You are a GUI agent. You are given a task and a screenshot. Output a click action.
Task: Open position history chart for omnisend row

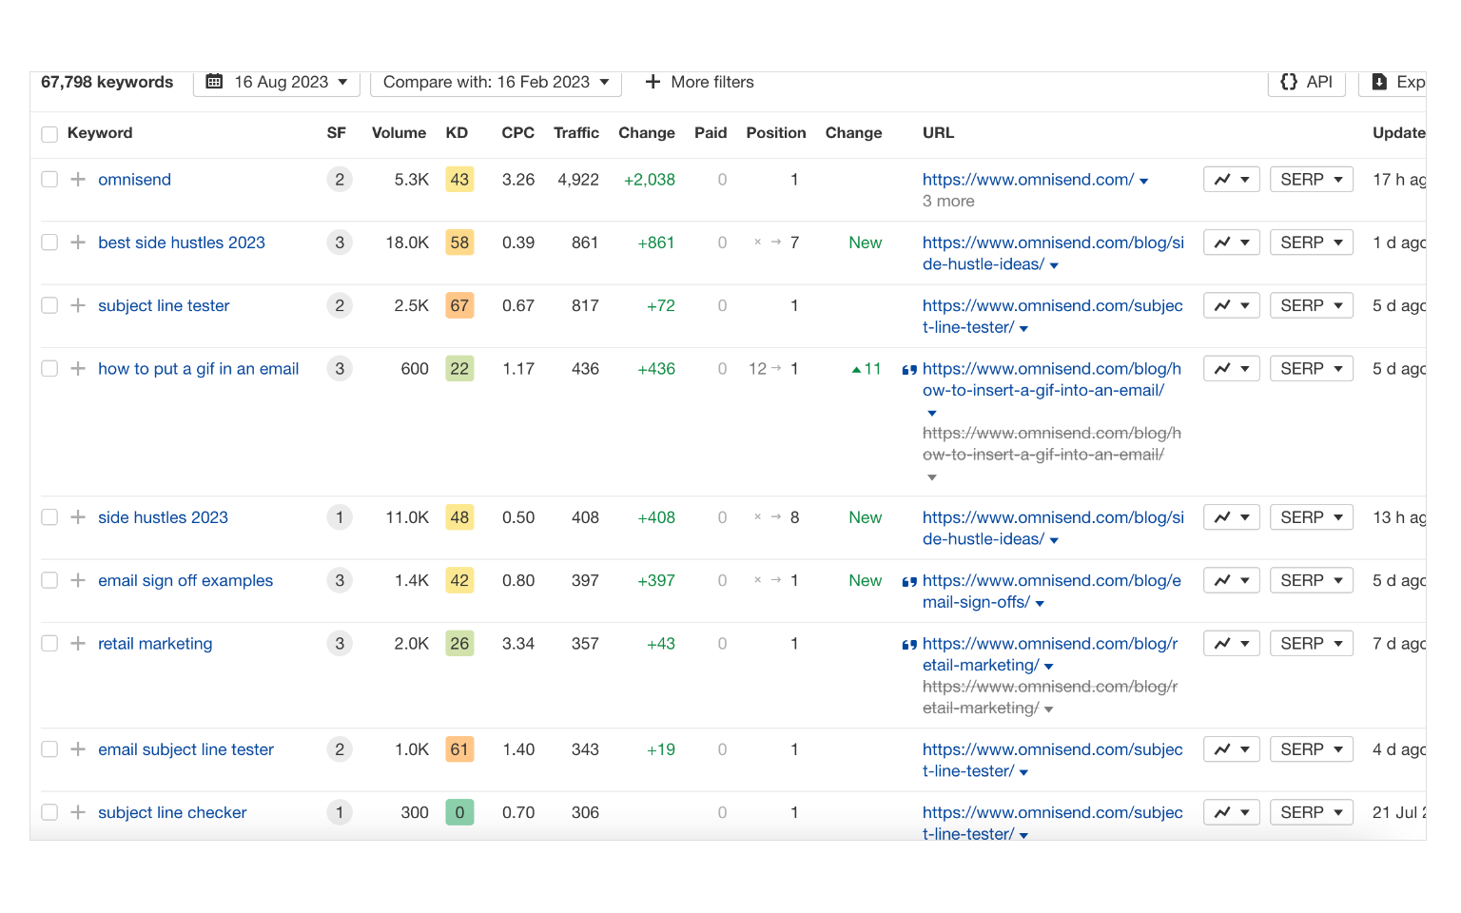pyautogui.click(x=1232, y=180)
